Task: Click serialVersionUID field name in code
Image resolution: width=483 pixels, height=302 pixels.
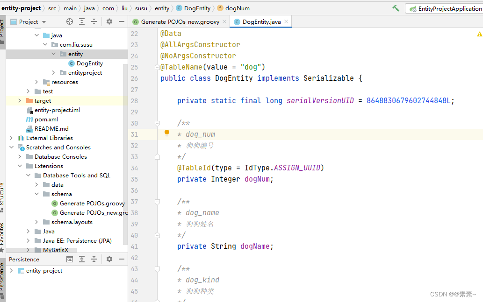Action: pyautogui.click(x=320, y=100)
